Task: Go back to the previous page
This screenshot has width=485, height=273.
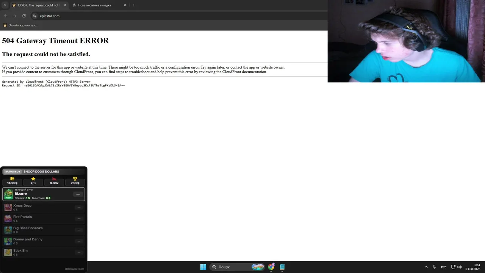Action: pos(6,16)
